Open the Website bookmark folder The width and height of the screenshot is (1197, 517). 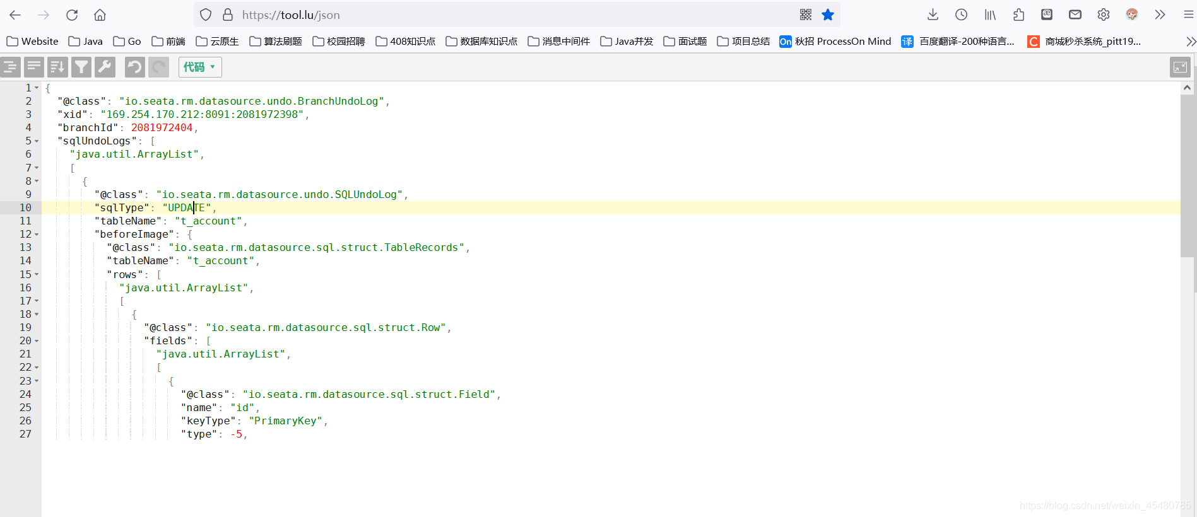(x=32, y=42)
